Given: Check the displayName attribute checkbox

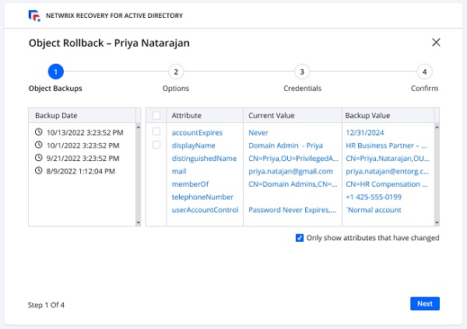Looking at the screenshot, I should tap(156, 145).
